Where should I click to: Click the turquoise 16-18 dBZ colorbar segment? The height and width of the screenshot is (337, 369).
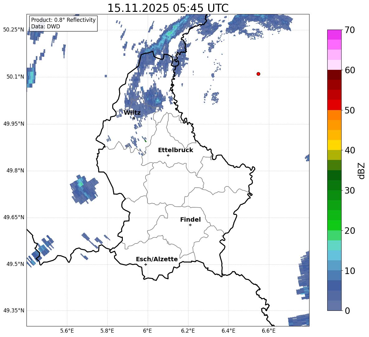(x=334, y=245)
